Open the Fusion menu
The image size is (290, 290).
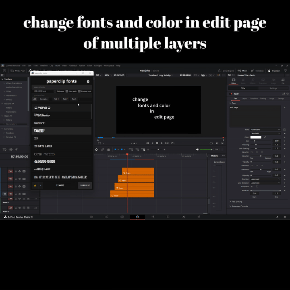pos(82,66)
